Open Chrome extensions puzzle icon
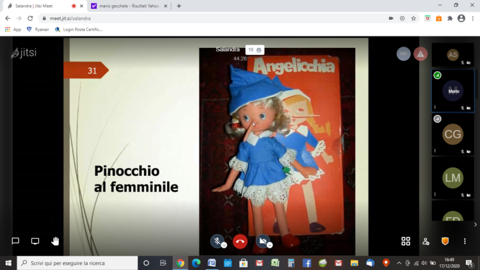The image size is (480, 270). pyautogui.click(x=450, y=19)
